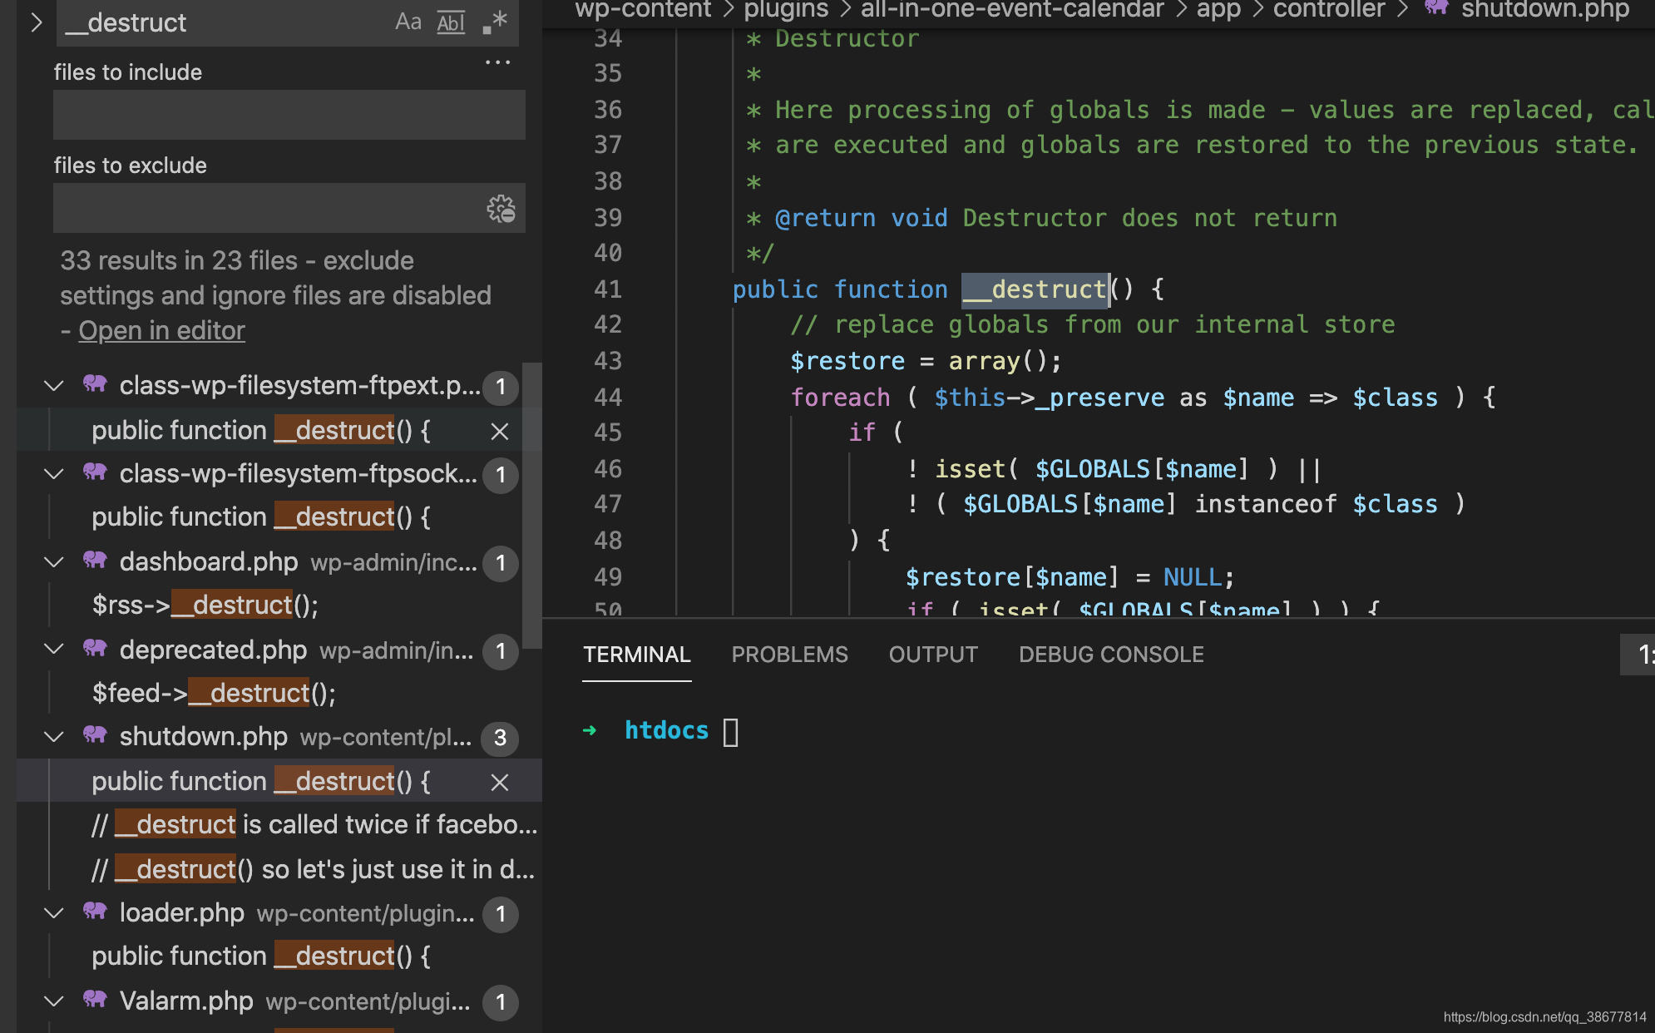Image resolution: width=1655 pixels, height=1033 pixels.
Task: Collapse deprecated.php results group
Action: click(x=54, y=649)
